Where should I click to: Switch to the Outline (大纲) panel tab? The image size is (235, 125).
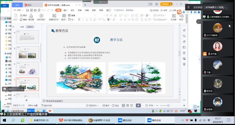coord(22,27)
